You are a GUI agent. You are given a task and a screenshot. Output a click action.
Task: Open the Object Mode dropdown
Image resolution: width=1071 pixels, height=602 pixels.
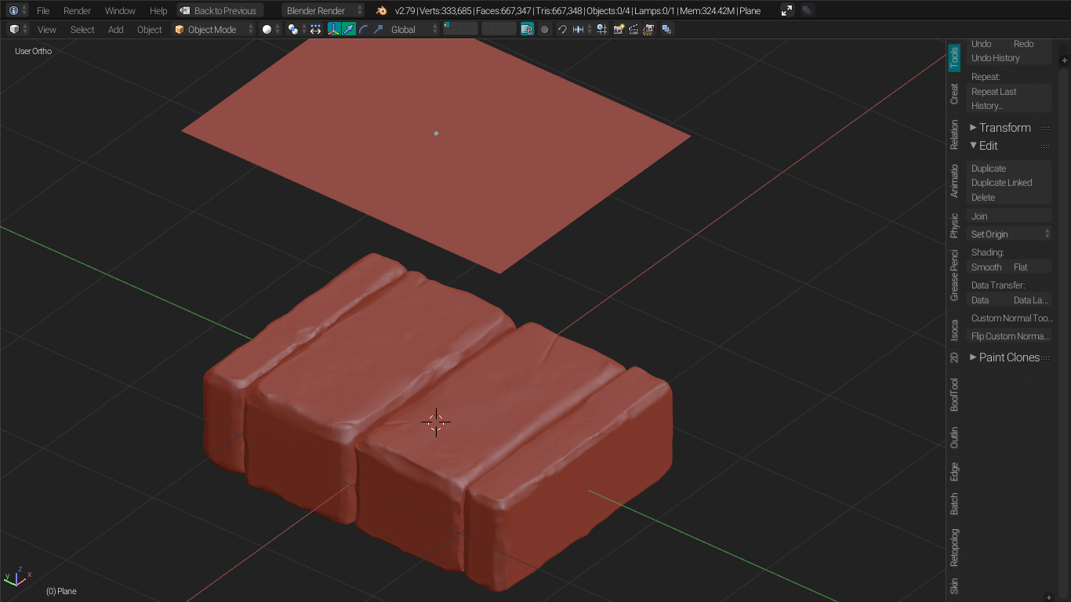pos(213,29)
